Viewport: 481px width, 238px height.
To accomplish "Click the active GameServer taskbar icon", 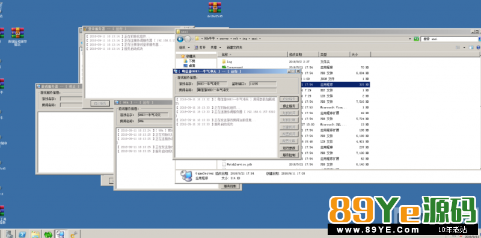I will [x=61, y=234].
